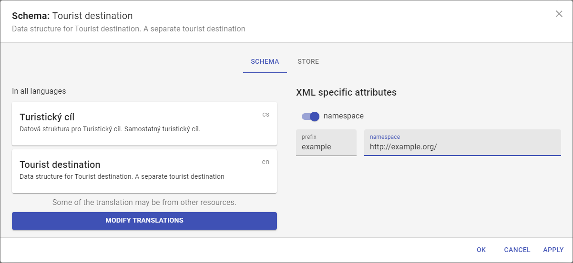Select the SCHEMA tab
This screenshot has height=263, width=573.
pyautogui.click(x=265, y=62)
